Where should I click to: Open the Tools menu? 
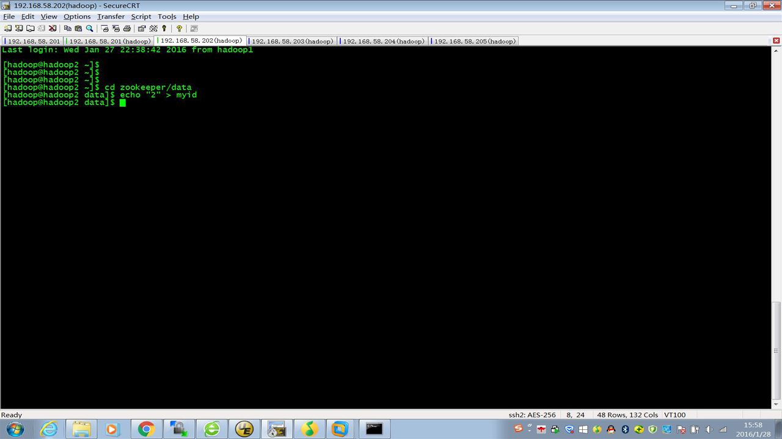click(167, 16)
